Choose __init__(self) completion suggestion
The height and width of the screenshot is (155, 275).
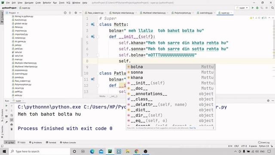point(171,83)
